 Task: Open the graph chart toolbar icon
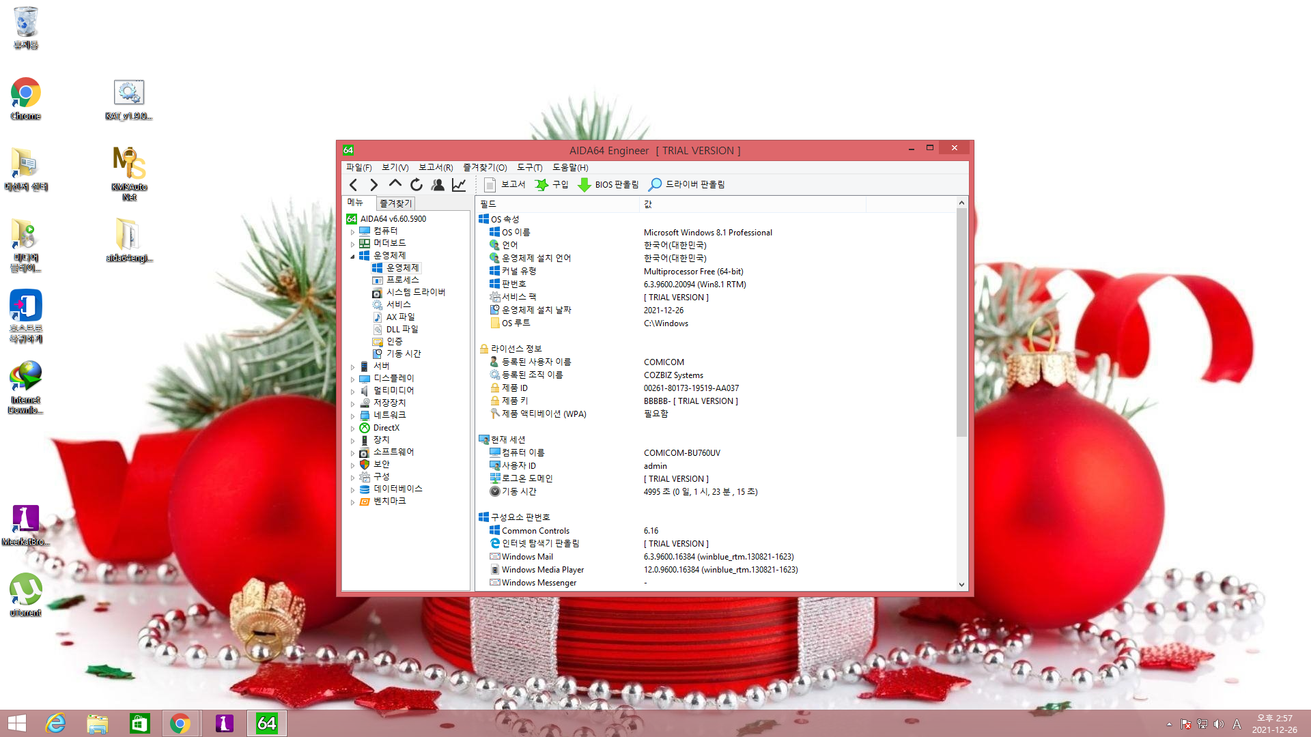click(459, 184)
